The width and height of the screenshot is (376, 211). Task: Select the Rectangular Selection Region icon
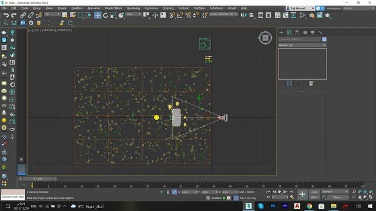tap(80, 16)
